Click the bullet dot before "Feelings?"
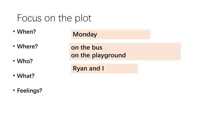 (x=14, y=90)
